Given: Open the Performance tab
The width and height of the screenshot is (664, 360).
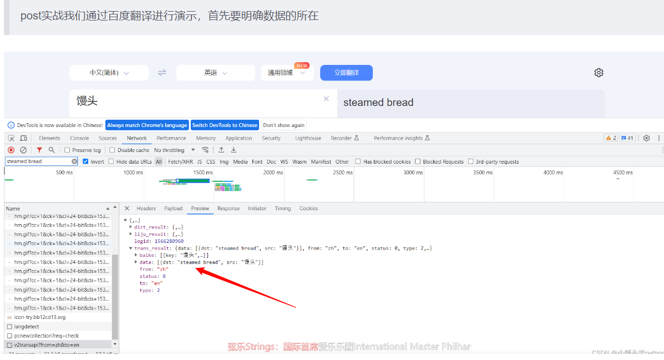Looking at the screenshot, I should 171,138.
